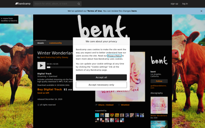Open last supporter avatar in second row
Screen dimensions: 205x128
(x=122, y=120)
